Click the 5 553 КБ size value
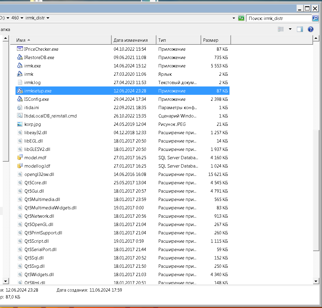 click(x=219, y=66)
